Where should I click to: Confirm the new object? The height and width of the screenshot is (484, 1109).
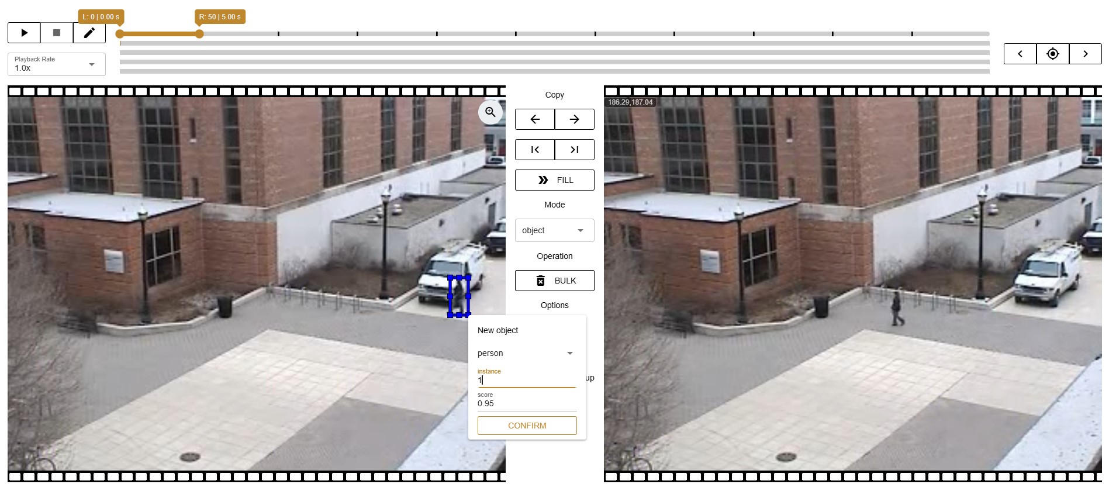point(527,426)
